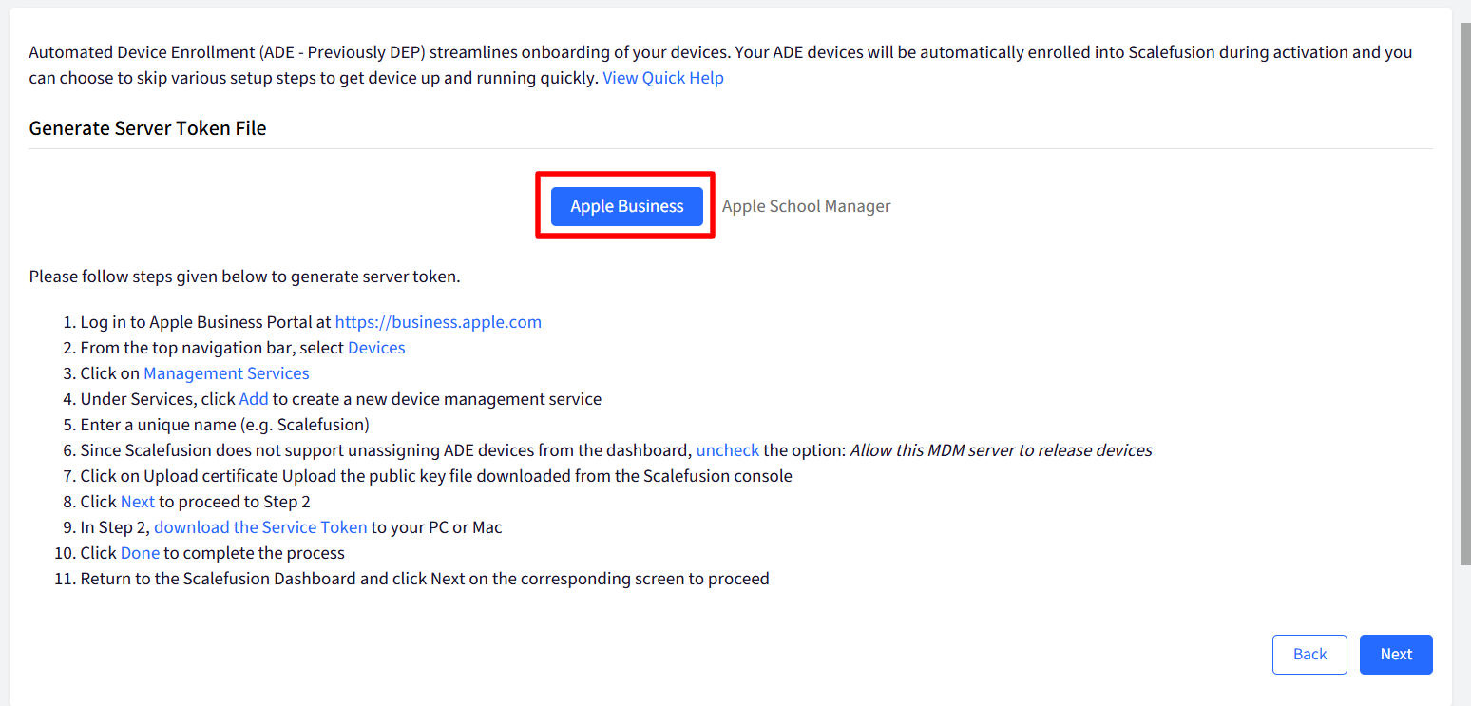Click the Generate Server Token File heading
The width and height of the screenshot is (1471, 706).
click(x=147, y=128)
